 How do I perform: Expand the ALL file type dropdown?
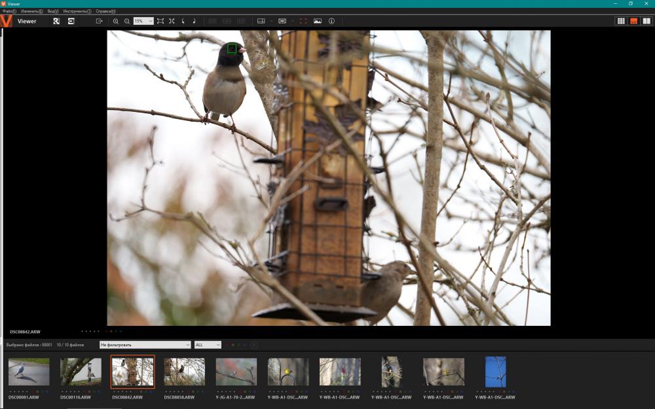pyautogui.click(x=208, y=345)
